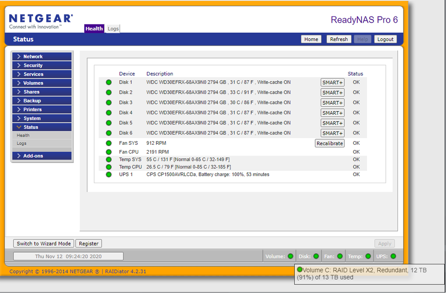Click the Refresh button

tap(338, 39)
